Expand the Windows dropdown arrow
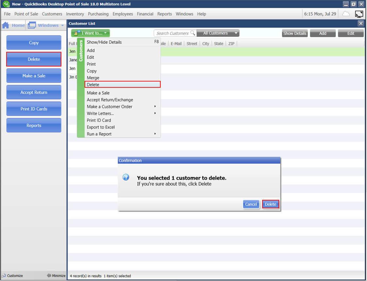Screen dimensions: 367x281 coord(62,25)
